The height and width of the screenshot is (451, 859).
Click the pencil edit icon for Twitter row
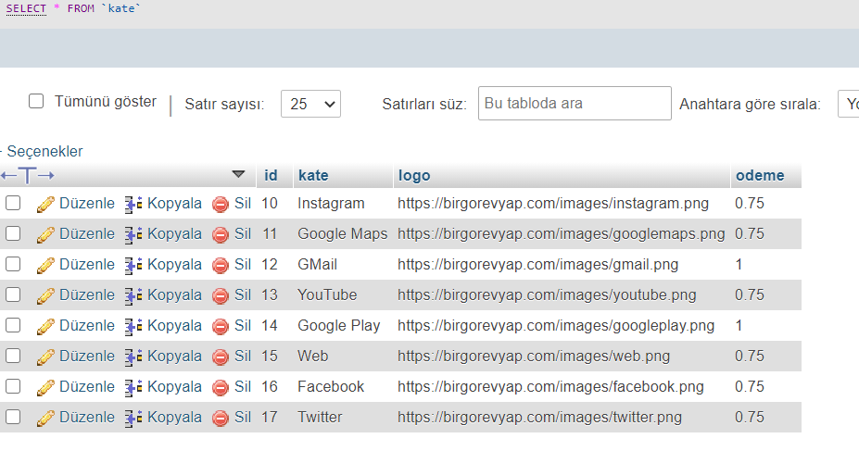click(45, 419)
